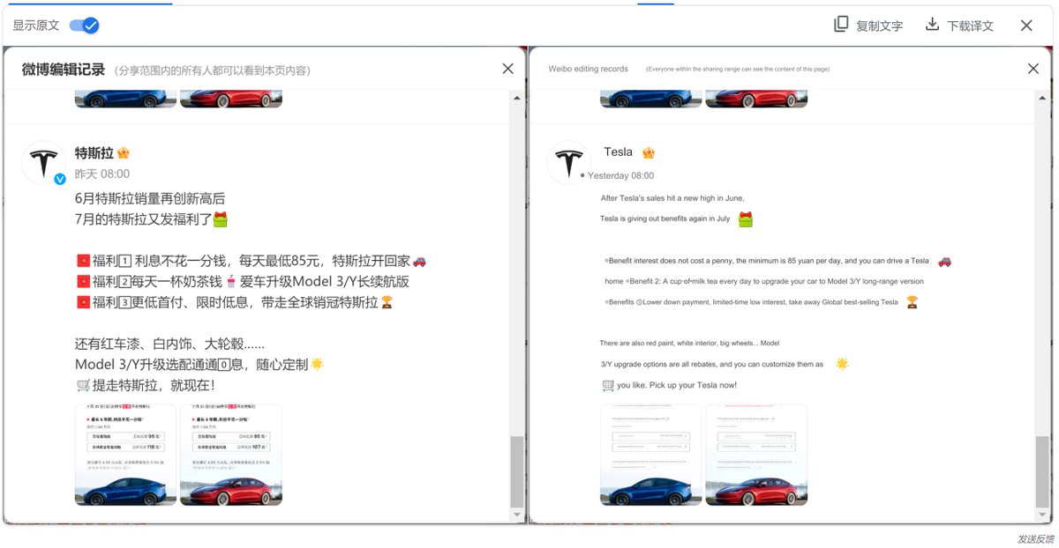
Task: Click the shopping cart emoji before you like
Action: tap(608, 385)
